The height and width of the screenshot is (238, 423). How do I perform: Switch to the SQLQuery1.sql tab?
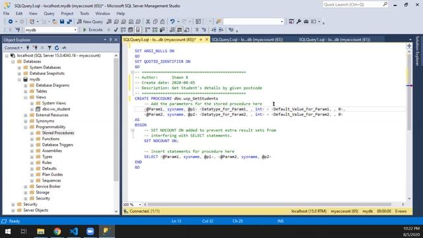(x=334, y=40)
